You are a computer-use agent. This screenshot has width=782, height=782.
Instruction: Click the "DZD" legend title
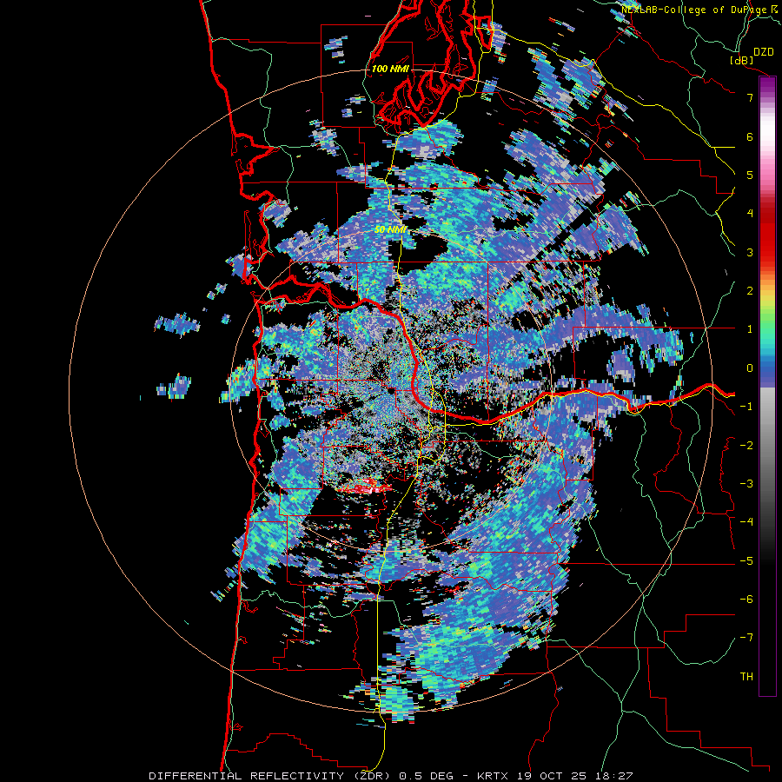(763, 52)
